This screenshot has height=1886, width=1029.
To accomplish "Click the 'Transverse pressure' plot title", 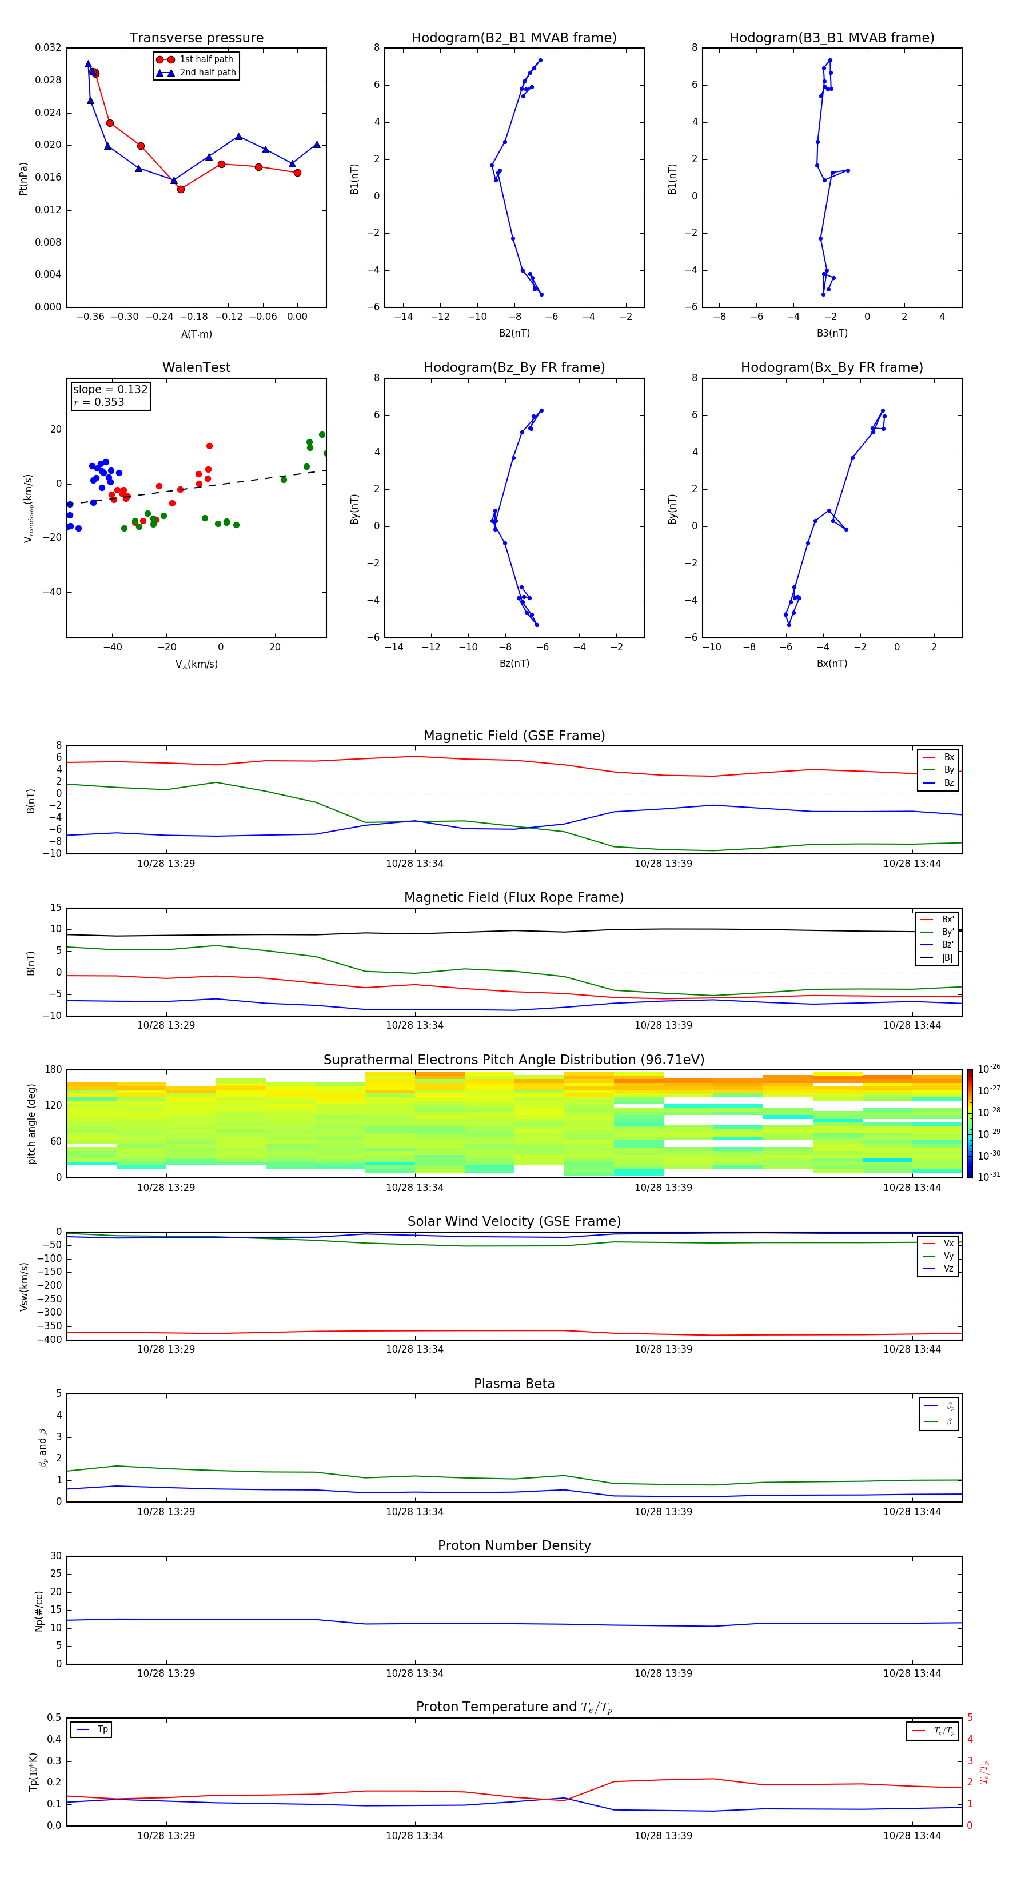I will pos(196,38).
